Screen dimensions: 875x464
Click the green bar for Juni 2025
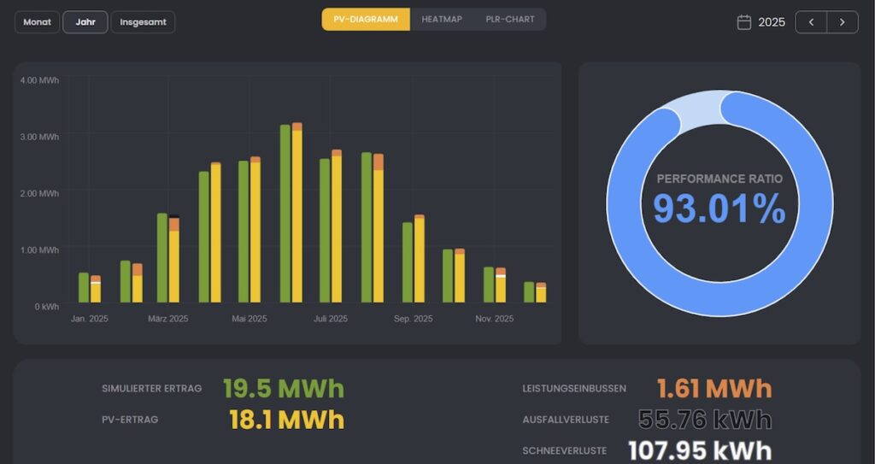pyautogui.click(x=285, y=214)
